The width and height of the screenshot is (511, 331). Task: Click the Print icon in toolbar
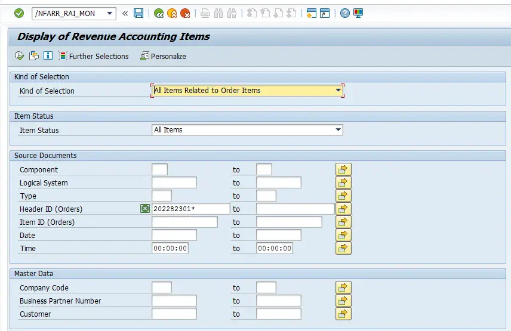point(205,13)
